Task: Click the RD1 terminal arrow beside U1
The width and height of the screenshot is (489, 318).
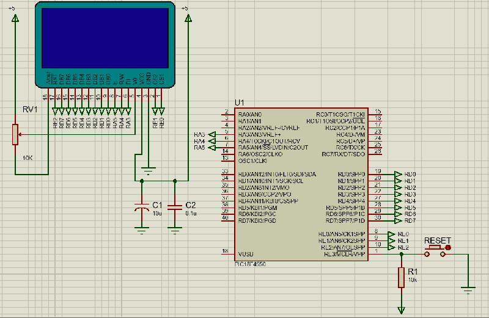Action: 399,181
